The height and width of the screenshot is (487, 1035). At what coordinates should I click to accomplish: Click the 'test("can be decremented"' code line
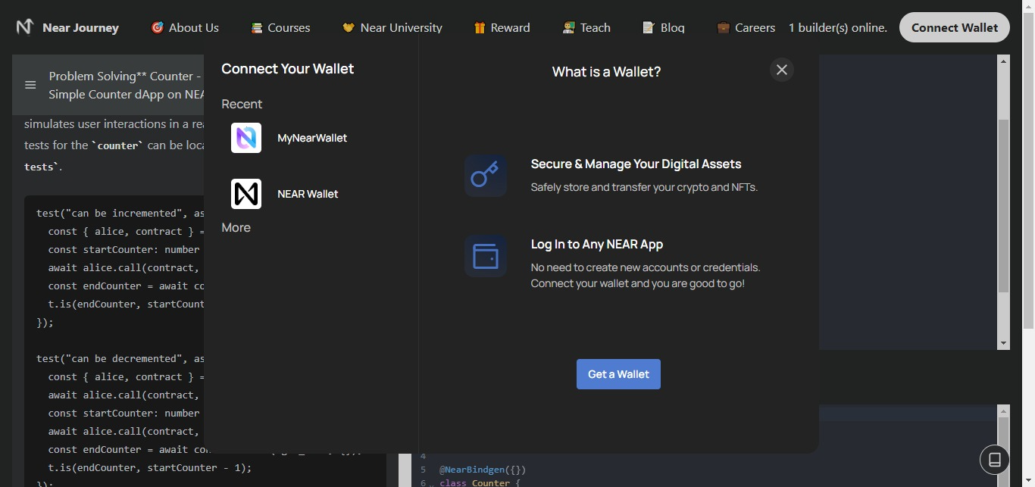tap(120, 359)
